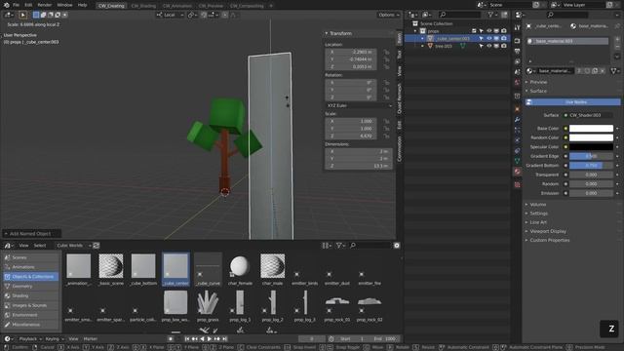This screenshot has height=351, width=624.
Task: Toggle exclude checkbox of props collection
Action: (474, 30)
